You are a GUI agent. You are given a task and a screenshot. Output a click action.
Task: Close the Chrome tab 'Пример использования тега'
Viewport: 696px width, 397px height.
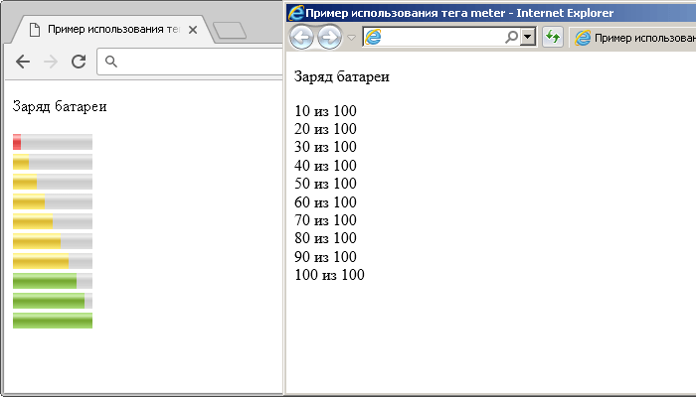192,30
